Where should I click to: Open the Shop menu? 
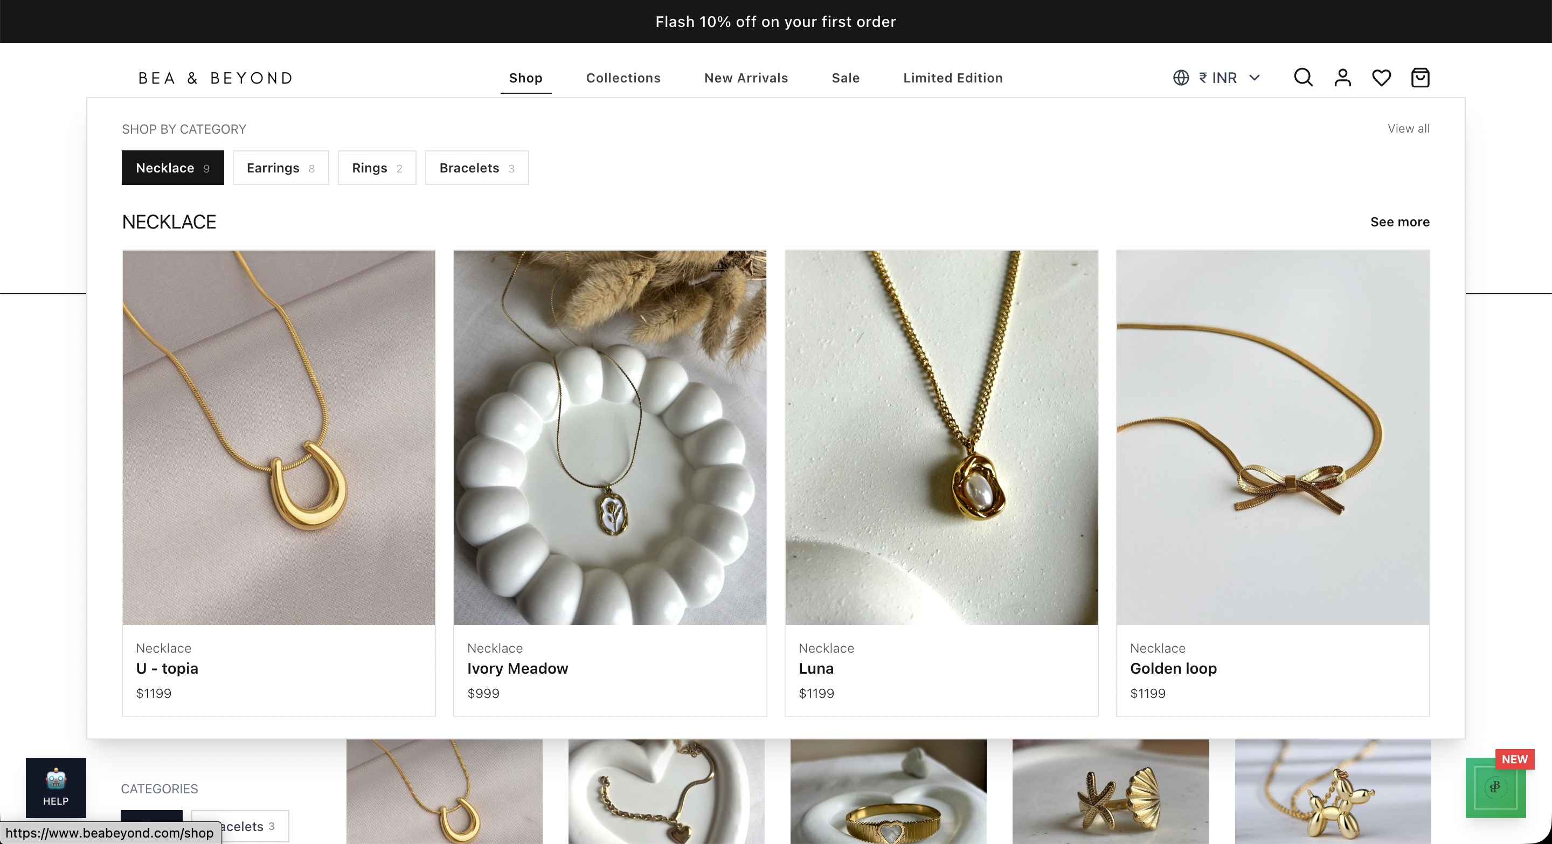click(525, 78)
